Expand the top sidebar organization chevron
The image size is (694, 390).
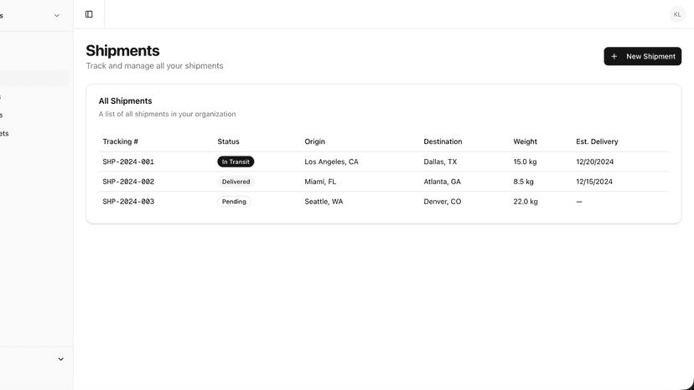[x=57, y=15]
